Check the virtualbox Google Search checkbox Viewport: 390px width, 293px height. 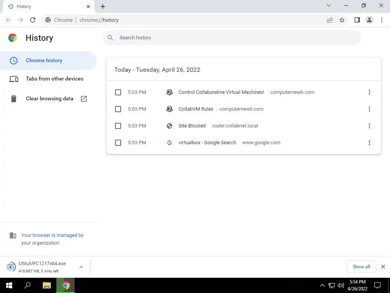118,143
